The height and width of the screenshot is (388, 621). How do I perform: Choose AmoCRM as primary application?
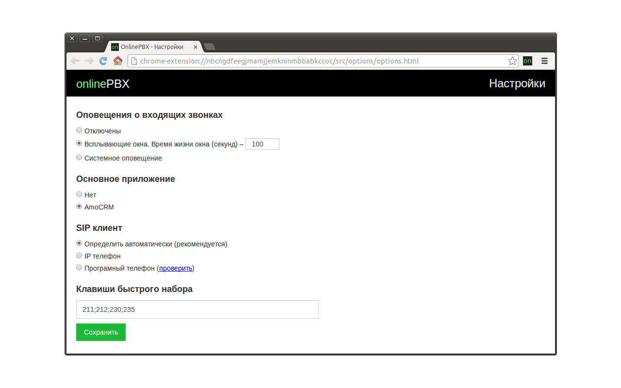pos(79,206)
